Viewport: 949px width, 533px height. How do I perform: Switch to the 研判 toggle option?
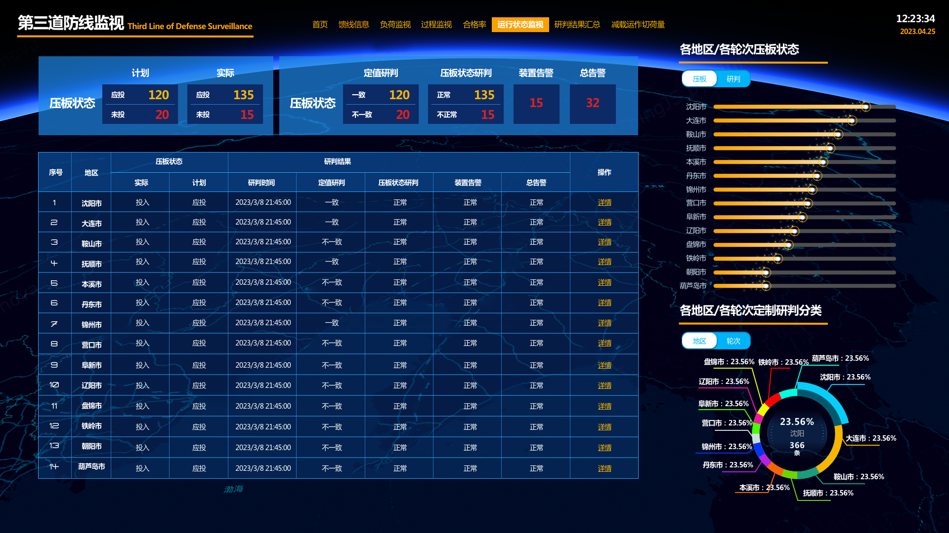733,79
